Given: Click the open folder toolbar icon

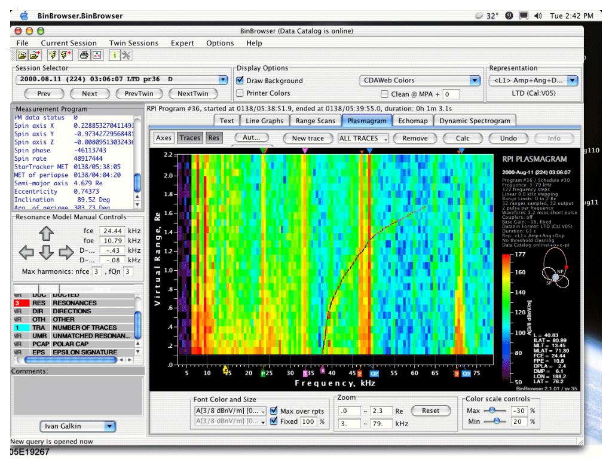Looking at the screenshot, I should (x=22, y=56).
